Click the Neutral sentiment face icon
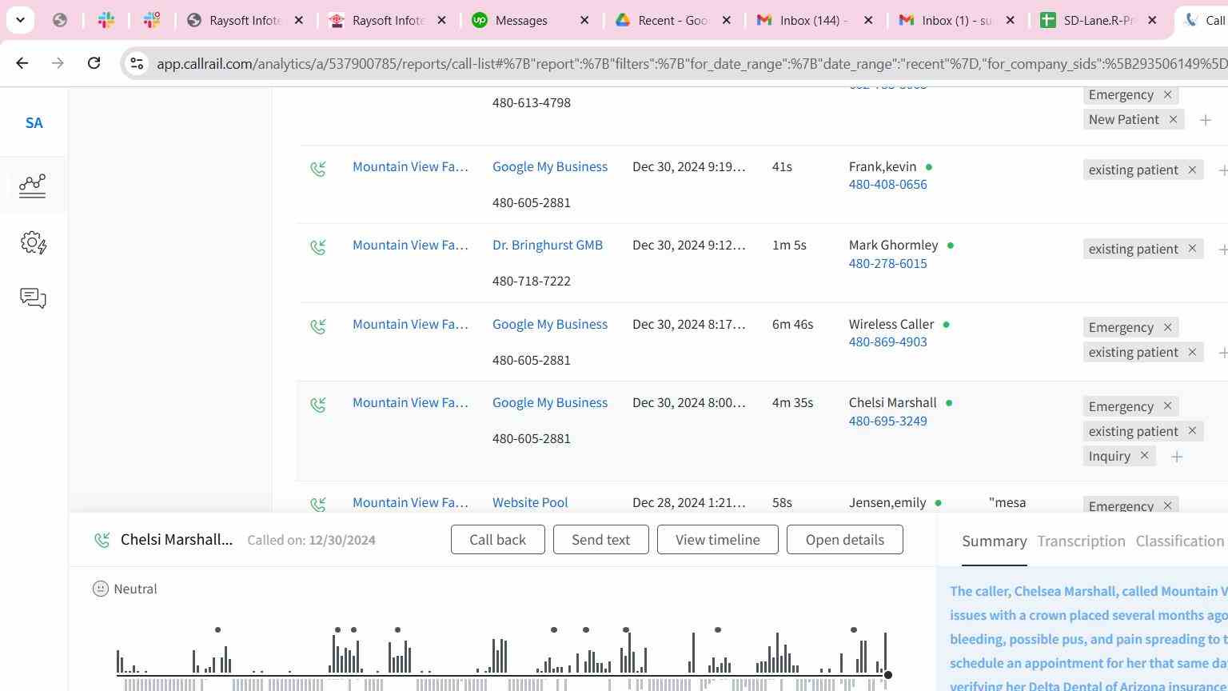This screenshot has width=1228, height=691. pos(101,589)
